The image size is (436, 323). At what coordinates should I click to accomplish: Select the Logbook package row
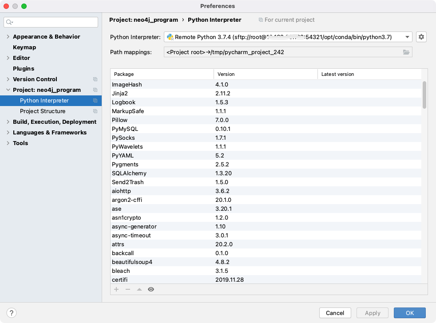pyautogui.click(x=266, y=102)
